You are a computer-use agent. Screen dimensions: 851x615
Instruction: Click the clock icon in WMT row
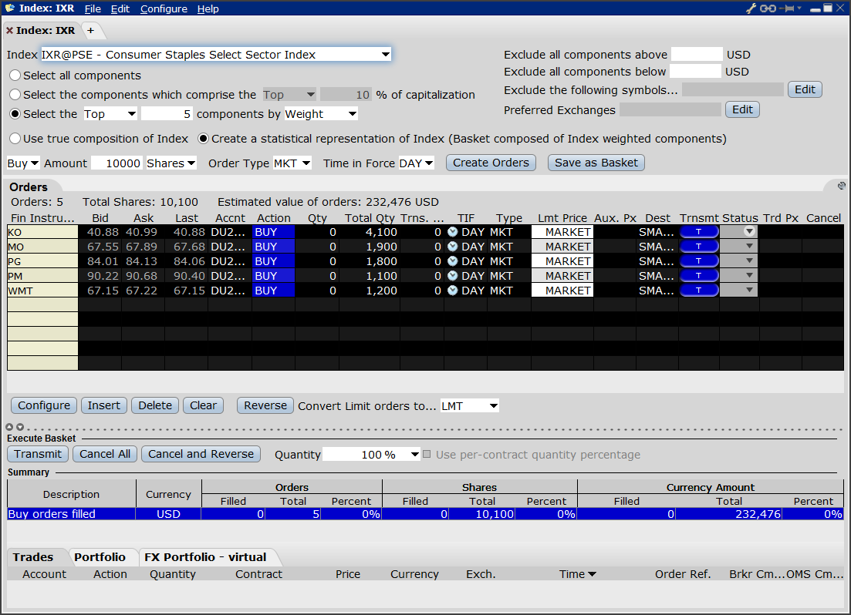click(453, 291)
